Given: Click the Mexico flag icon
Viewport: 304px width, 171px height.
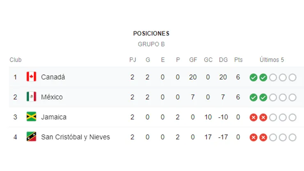Looking at the screenshot, I should click(31, 97).
